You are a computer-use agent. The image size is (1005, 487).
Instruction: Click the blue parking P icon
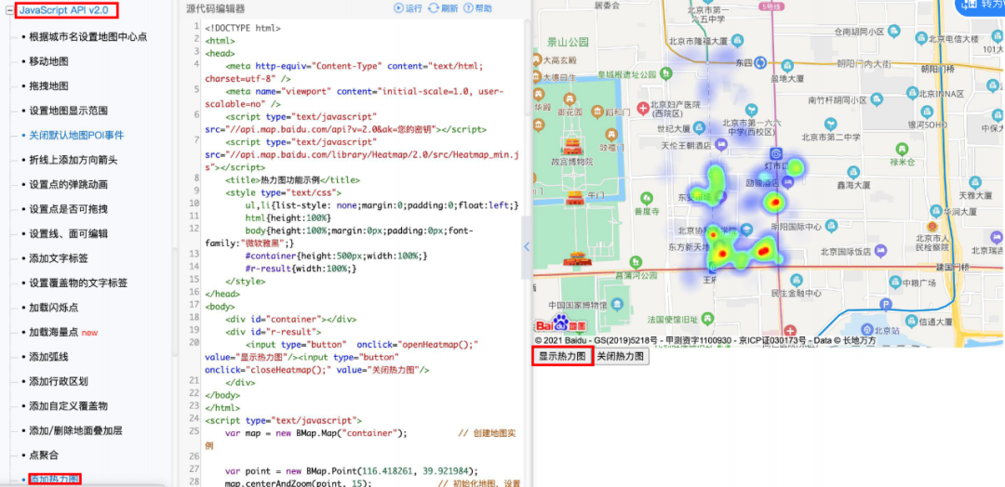[886, 305]
